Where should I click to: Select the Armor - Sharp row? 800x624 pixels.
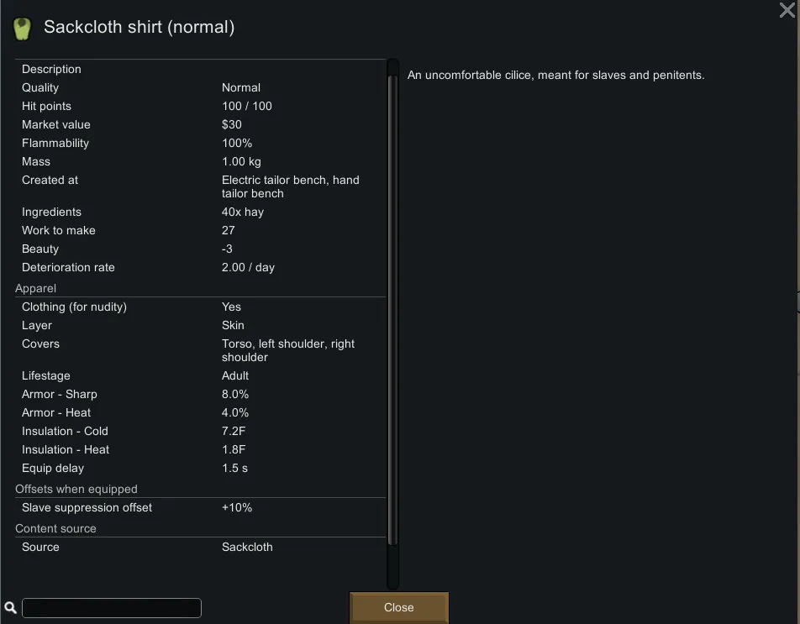pos(200,394)
